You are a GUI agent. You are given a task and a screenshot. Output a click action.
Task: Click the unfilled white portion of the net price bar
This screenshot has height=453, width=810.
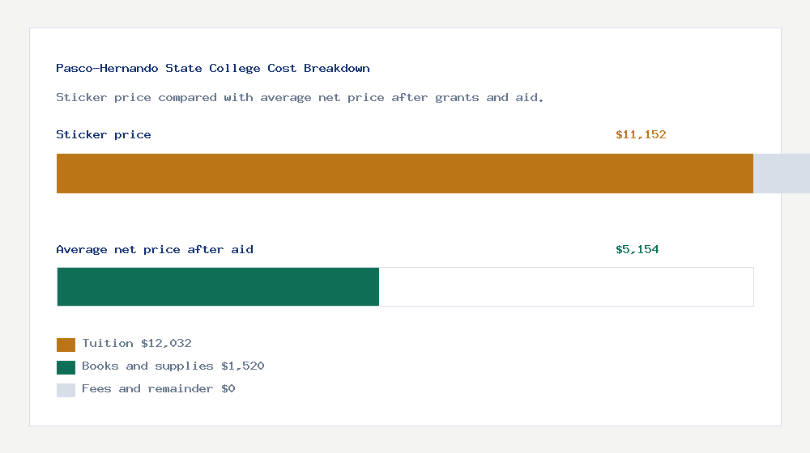tap(565, 287)
